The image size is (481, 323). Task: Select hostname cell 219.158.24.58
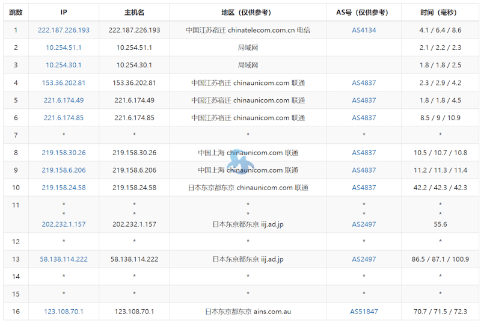point(134,188)
